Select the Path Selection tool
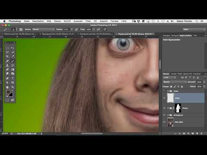Viewport: 207px width, 155px height. (7, 83)
